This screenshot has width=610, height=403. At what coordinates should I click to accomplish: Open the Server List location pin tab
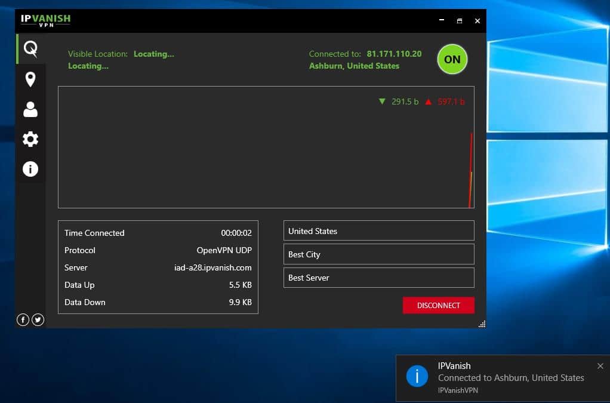30,79
